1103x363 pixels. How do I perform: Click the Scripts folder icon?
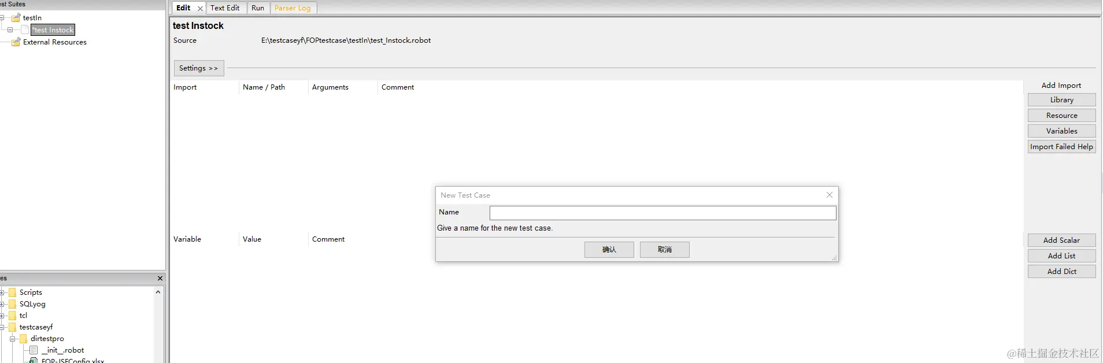click(13, 292)
